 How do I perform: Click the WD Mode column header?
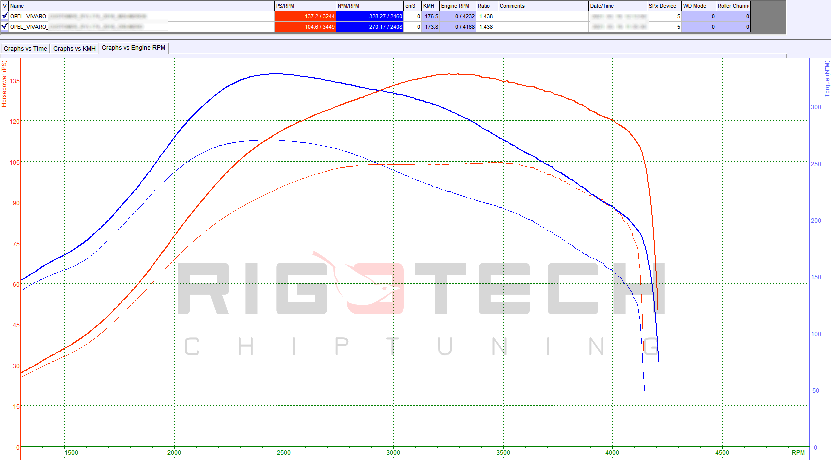coord(699,6)
